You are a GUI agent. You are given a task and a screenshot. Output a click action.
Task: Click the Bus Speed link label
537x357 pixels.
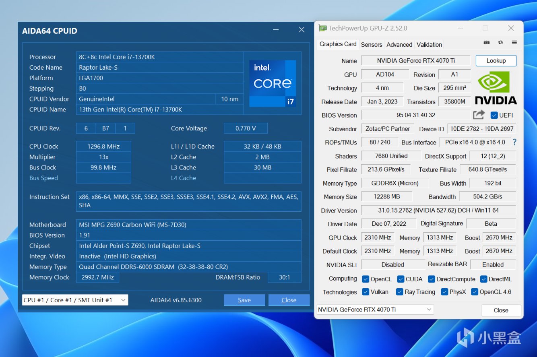43,178
